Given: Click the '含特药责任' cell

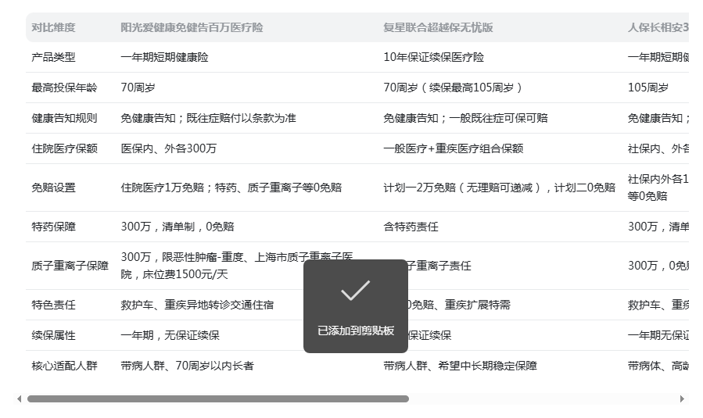Looking at the screenshot, I should [x=411, y=227].
